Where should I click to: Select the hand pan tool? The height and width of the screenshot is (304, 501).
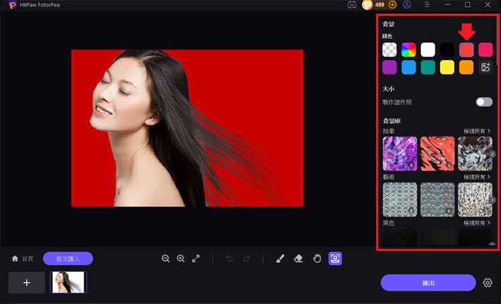coord(317,259)
